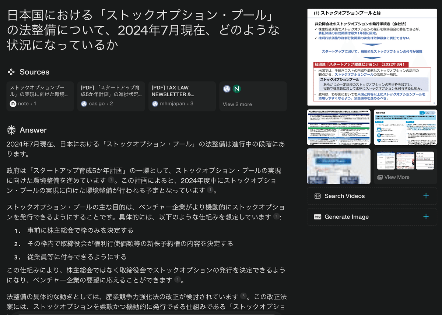Click the blue globe icon above View 2 more

[227, 89]
